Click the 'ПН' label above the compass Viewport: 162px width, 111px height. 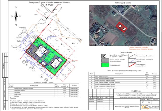point(16,7)
